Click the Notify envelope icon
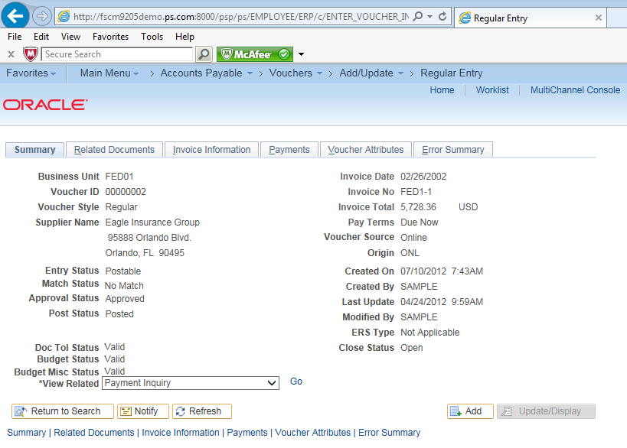627x448 pixels. (x=127, y=411)
